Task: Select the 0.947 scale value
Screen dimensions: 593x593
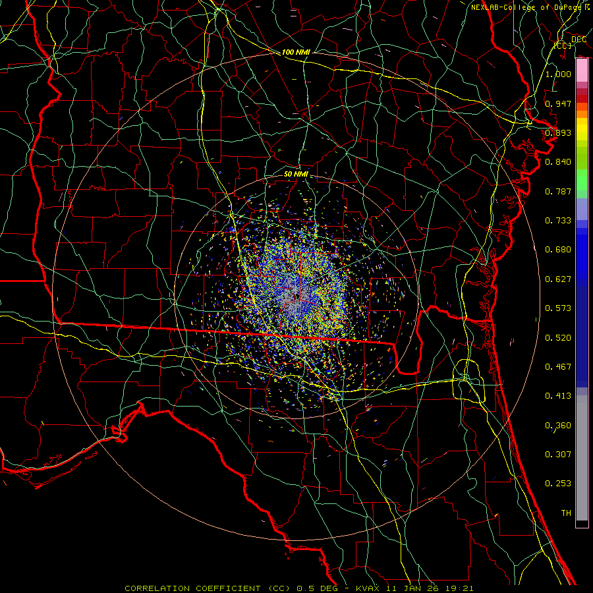Action: (x=558, y=103)
